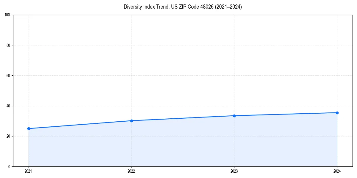Select the 2021 data point marker
This screenshot has width=357, height=178.
[x=28, y=128]
